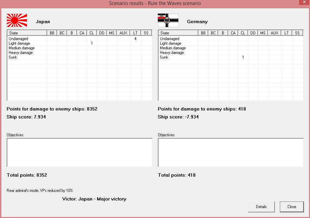The width and height of the screenshot is (310, 218).
Task: Click the Sunk row label in Japan's table
Action: (13, 57)
